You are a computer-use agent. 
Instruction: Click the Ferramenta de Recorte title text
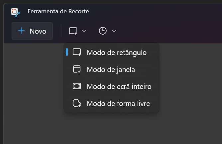pos(58,12)
